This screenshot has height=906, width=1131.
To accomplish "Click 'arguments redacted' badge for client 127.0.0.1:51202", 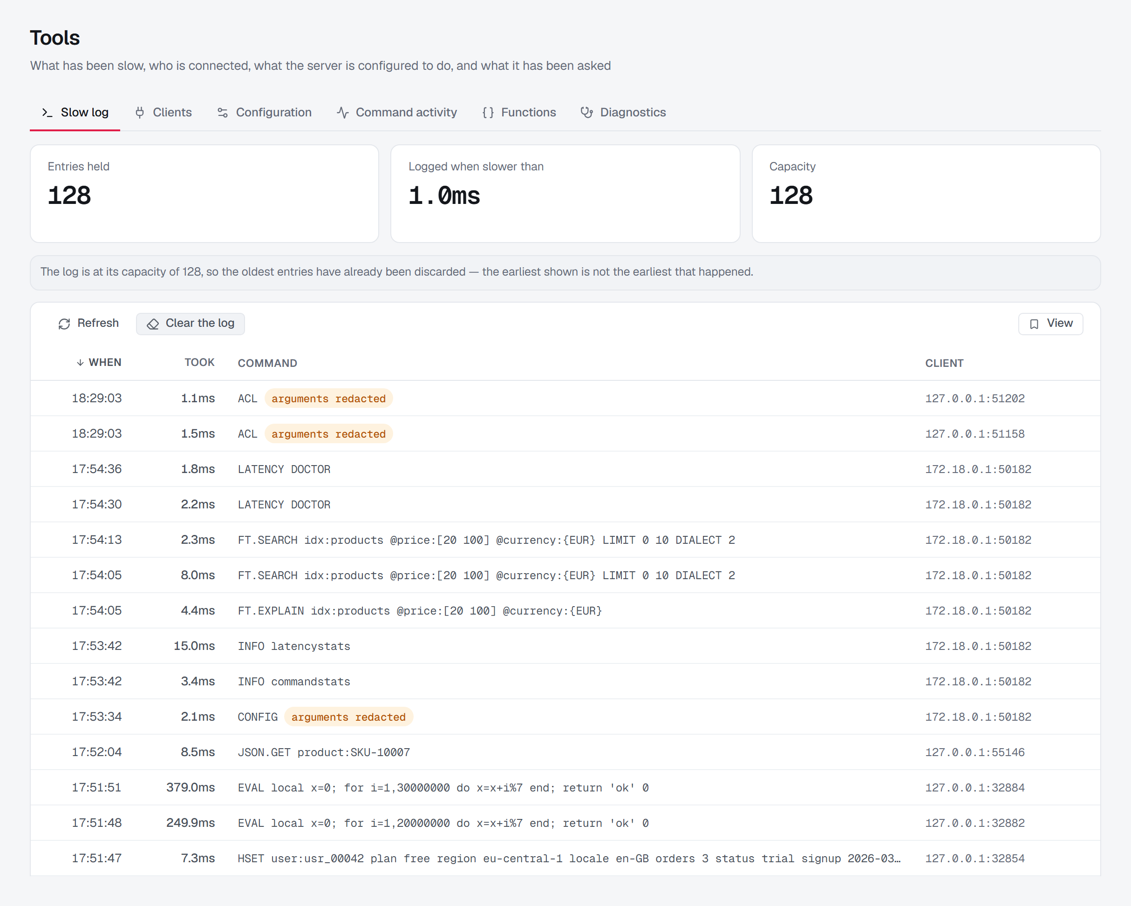I will click(328, 399).
